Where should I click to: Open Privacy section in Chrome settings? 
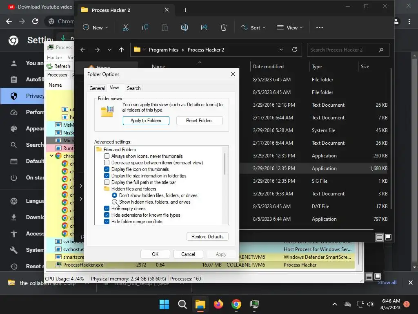[22, 96]
